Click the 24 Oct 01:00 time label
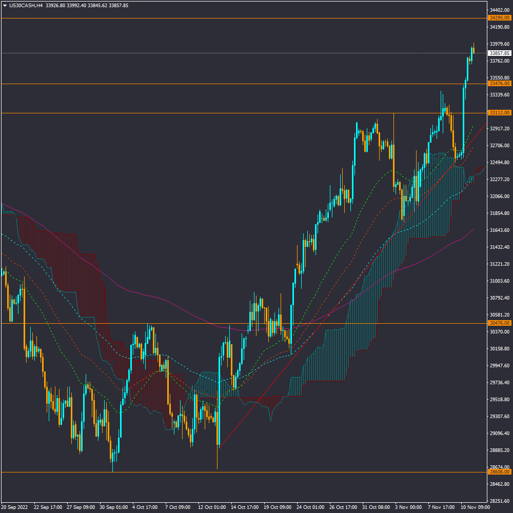 [x=311, y=507]
